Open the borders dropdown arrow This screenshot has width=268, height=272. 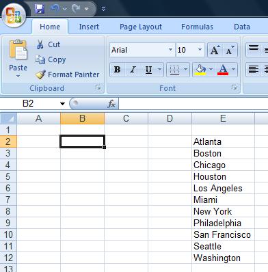click(x=186, y=70)
